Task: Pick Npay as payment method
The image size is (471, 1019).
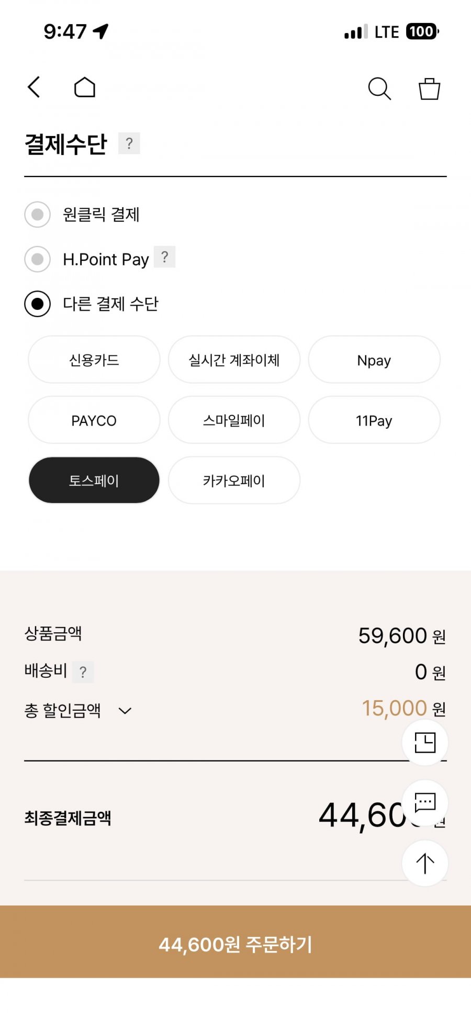Action: pos(374,360)
